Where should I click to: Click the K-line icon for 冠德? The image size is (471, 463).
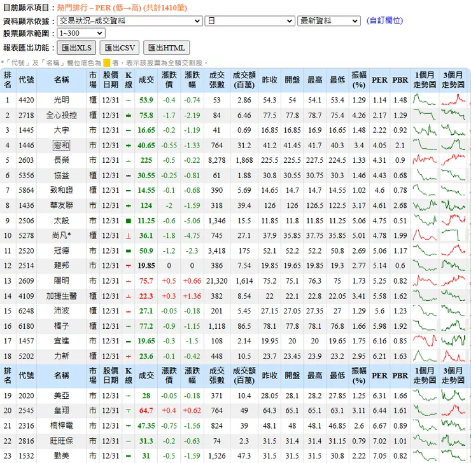(129, 251)
